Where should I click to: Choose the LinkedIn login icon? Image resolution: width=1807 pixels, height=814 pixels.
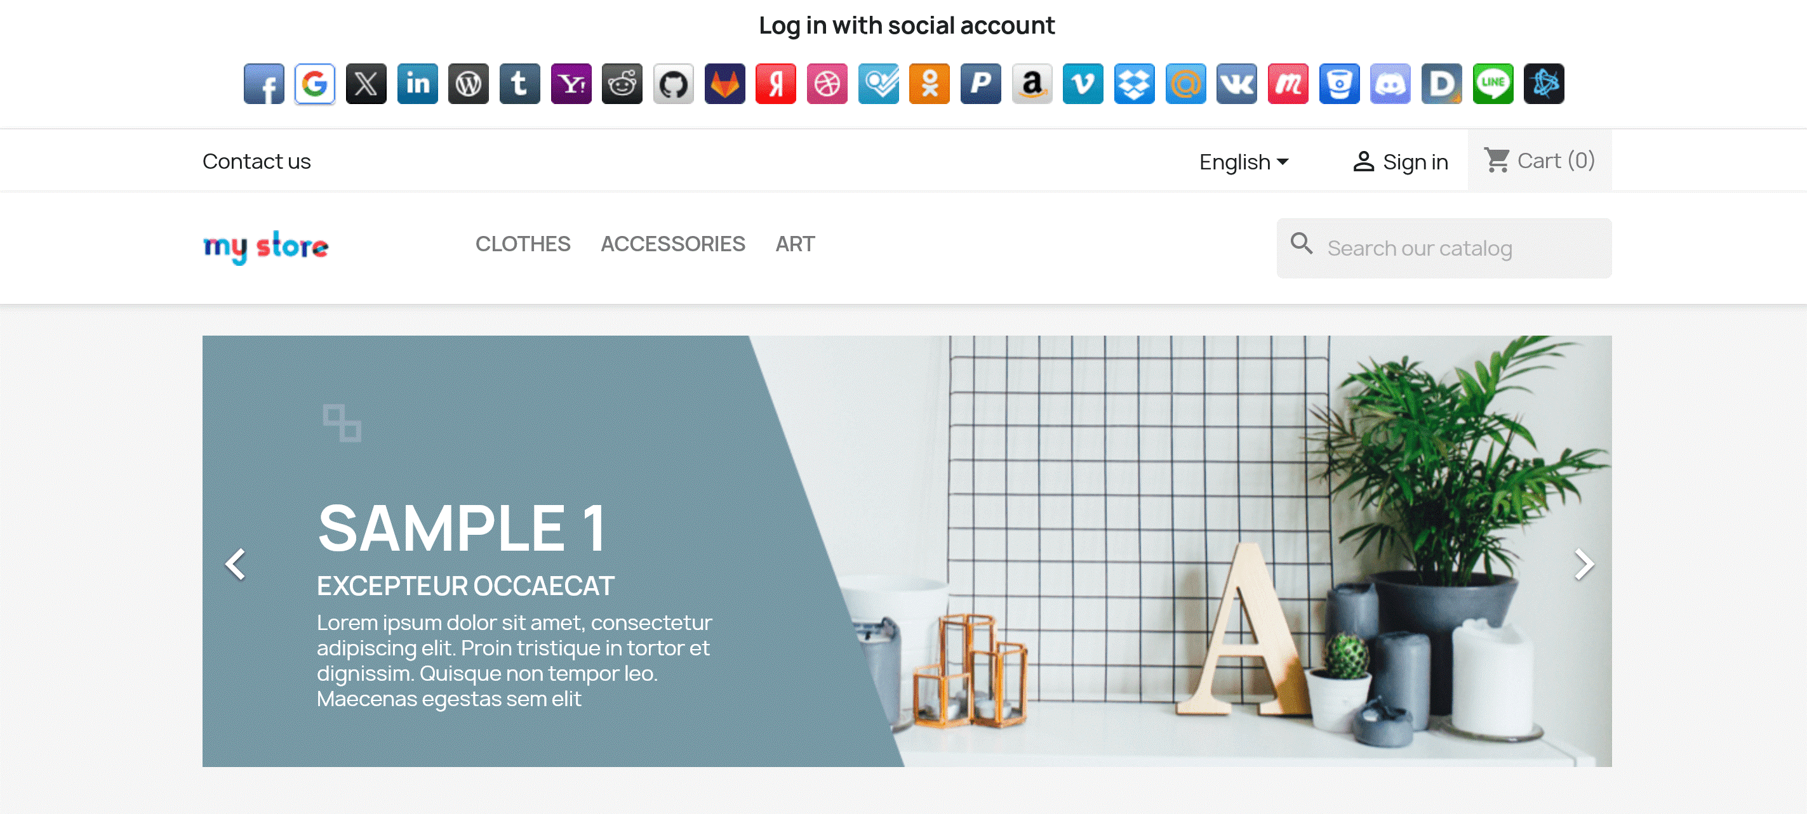[x=417, y=84]
